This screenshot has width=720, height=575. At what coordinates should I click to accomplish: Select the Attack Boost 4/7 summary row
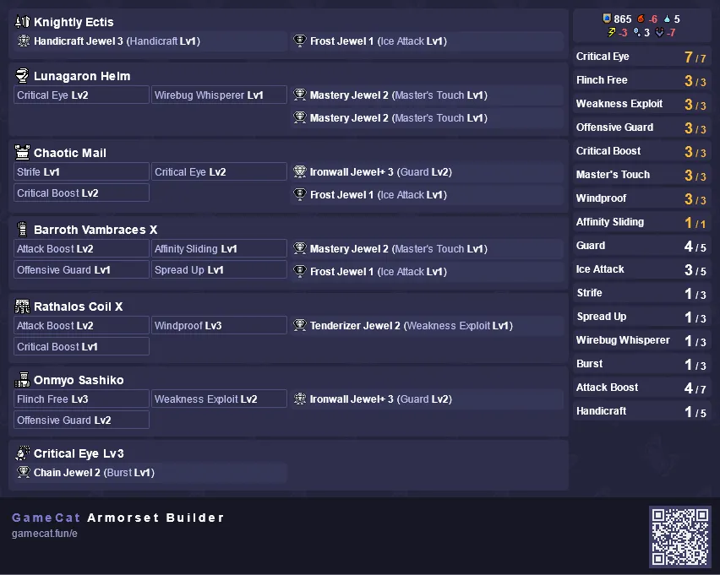click(641, 388)
